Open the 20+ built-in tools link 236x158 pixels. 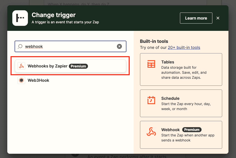(184, 47)
